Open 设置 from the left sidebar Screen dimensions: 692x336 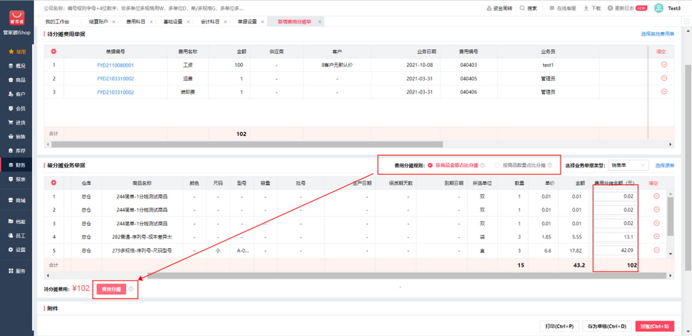click(17, 249)
